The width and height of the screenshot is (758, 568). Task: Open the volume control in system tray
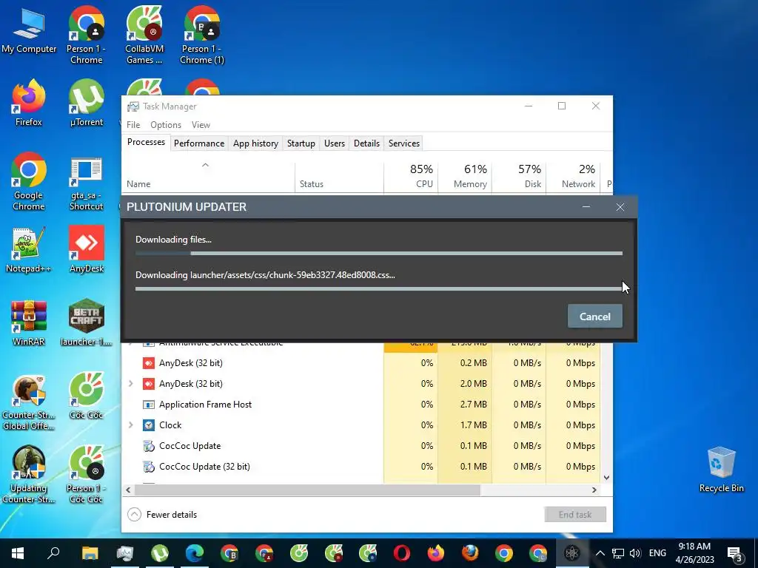tap(635, 553)
